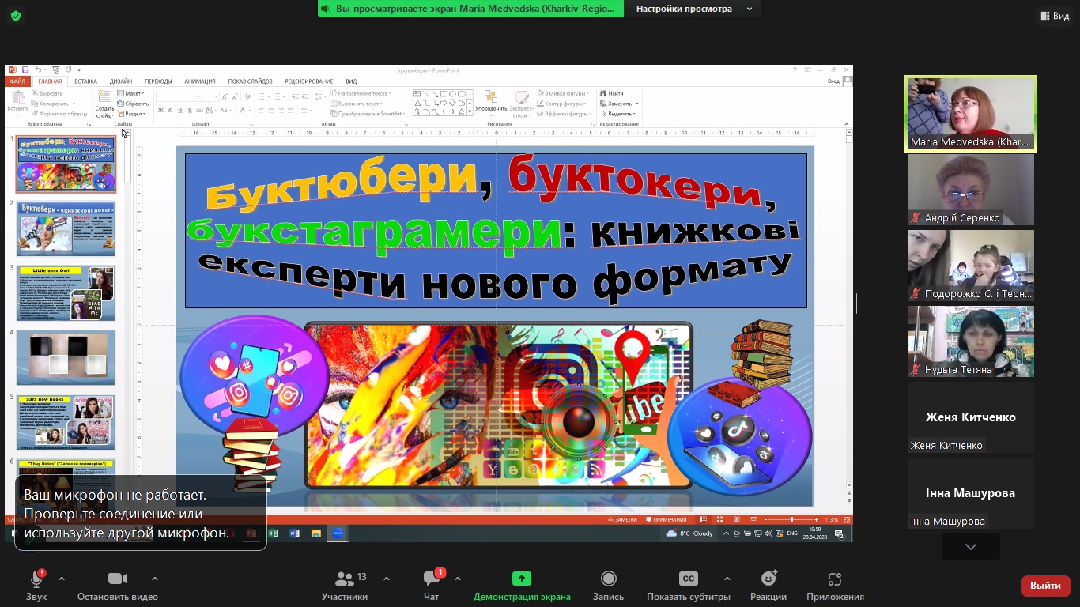Expand the chat options arrow
The height and width of the screenshot is (607, 1080).
pos(458,579)
